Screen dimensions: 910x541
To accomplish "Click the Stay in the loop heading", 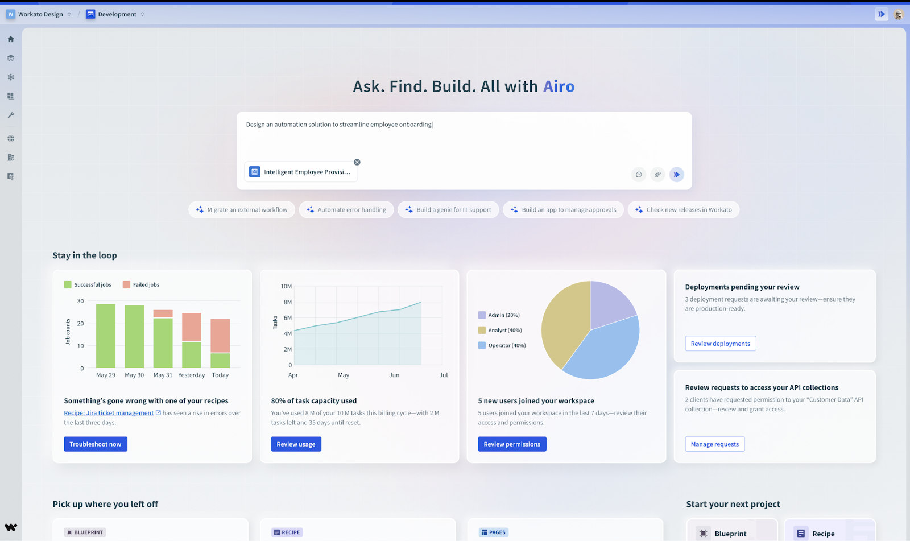I will pyautogui.click(x=85, y=255).
